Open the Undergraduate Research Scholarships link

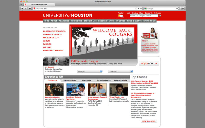(x=98, y=98)
